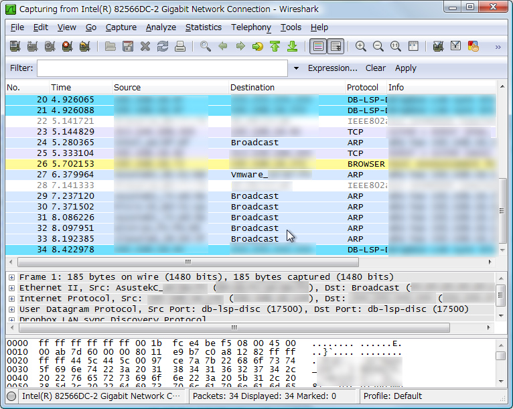Go forward in packet history arrow

coord(240,46)
